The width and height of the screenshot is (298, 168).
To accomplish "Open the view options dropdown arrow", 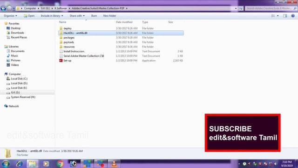I will tap(278, 16).
